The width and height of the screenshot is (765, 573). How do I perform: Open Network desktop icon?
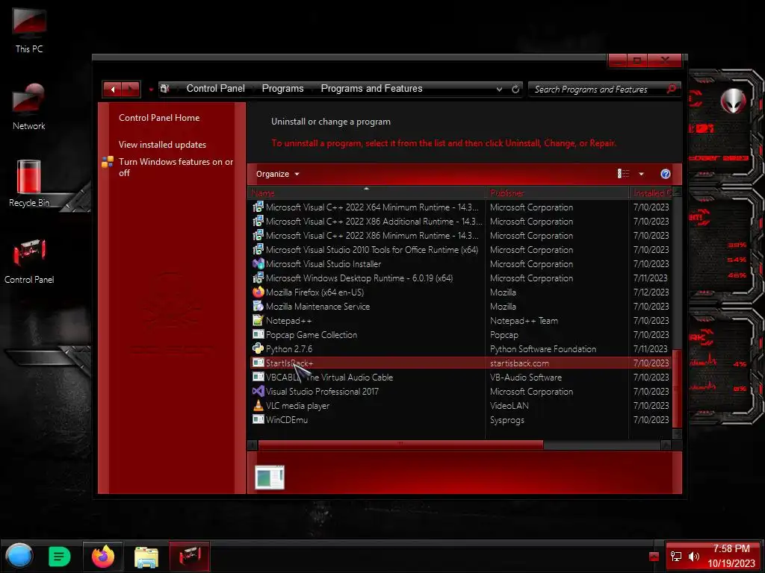click(x=29, y=107)
